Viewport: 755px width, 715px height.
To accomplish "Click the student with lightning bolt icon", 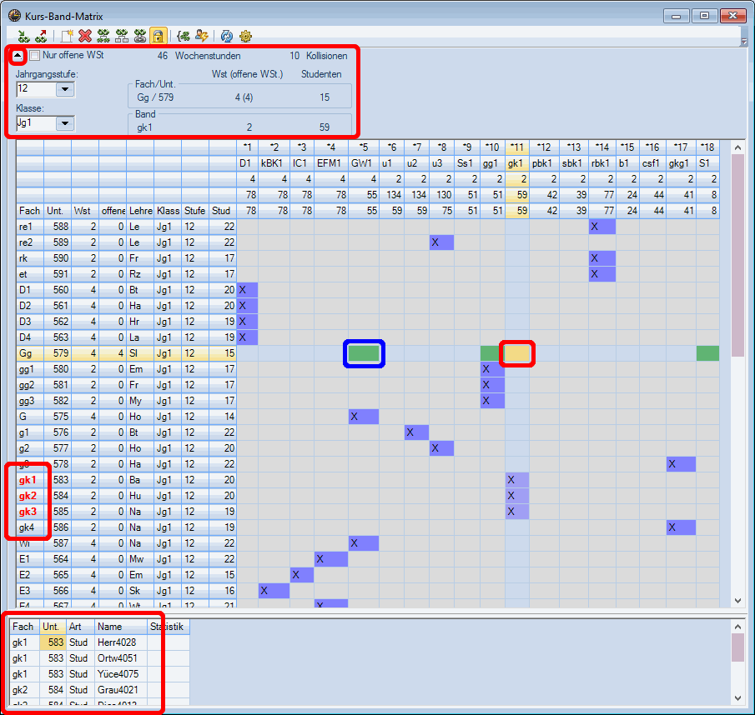I will tap(201, 36).
